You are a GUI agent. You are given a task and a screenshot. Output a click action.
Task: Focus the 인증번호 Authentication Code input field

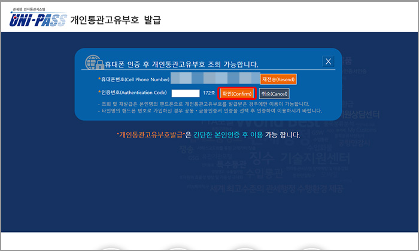point(186,93)
